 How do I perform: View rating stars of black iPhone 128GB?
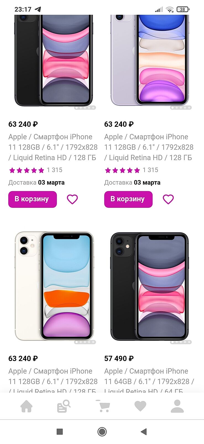coord(27,170)
